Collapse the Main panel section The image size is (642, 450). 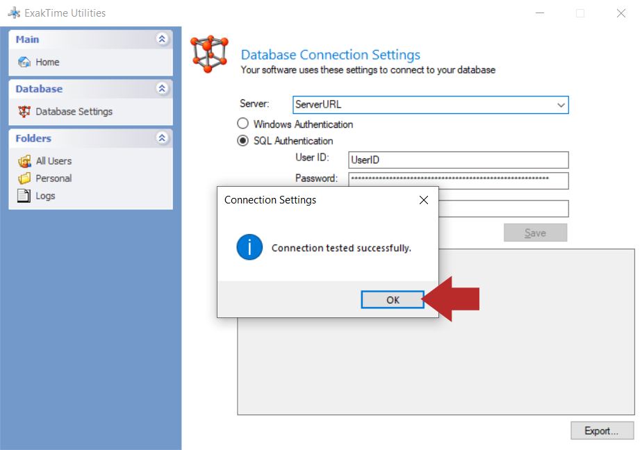(162, 40)
